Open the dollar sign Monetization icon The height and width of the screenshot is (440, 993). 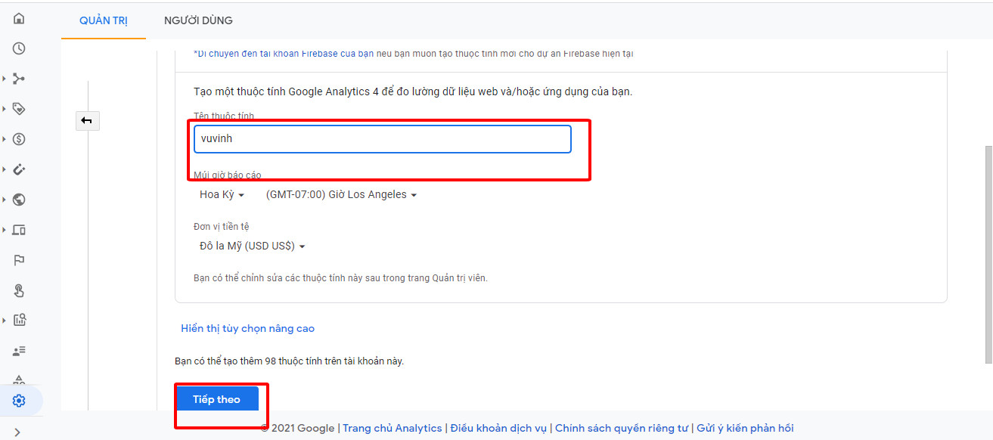(x=19, y=139)
